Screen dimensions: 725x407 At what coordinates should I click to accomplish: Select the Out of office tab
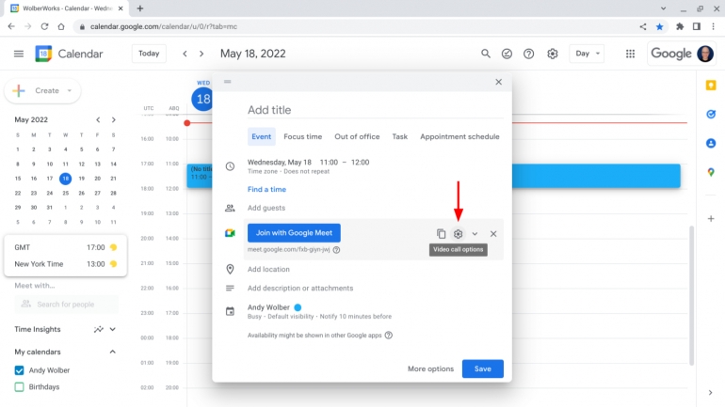click(357, 136)
